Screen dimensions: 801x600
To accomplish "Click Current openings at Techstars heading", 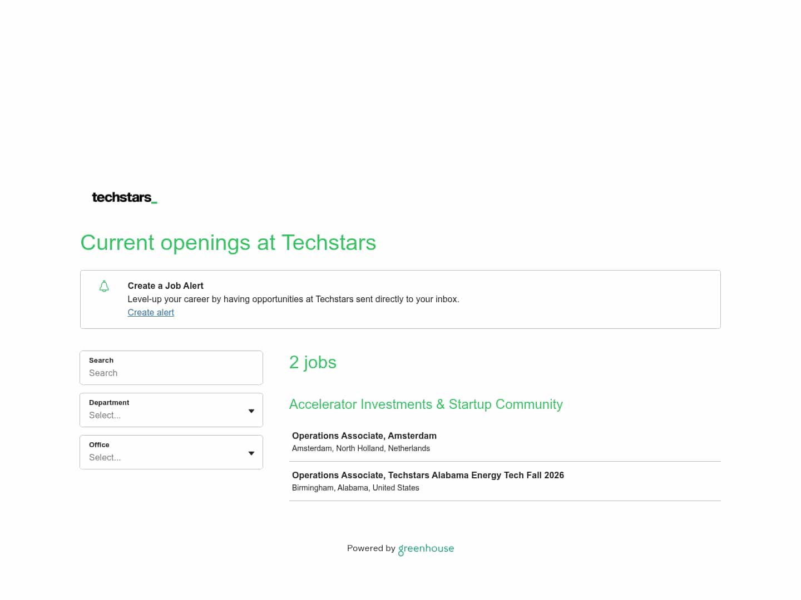I will (x=228, y=243).
